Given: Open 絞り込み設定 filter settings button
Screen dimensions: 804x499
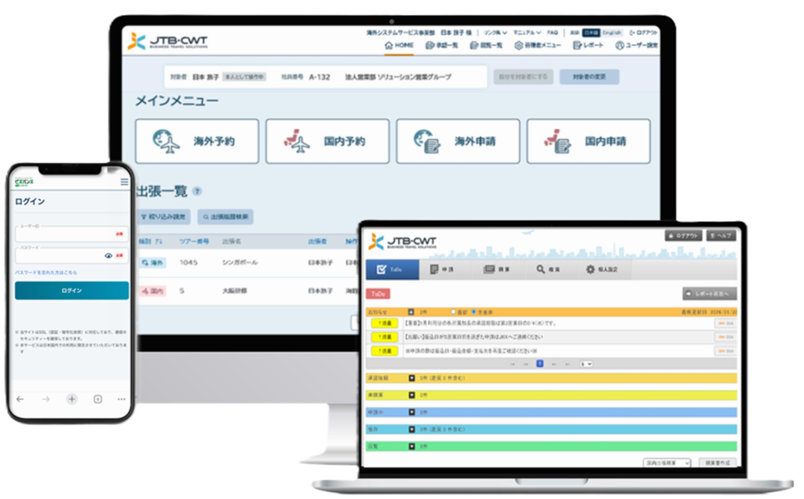Looking at the screenshot, I should click(163, 217).
